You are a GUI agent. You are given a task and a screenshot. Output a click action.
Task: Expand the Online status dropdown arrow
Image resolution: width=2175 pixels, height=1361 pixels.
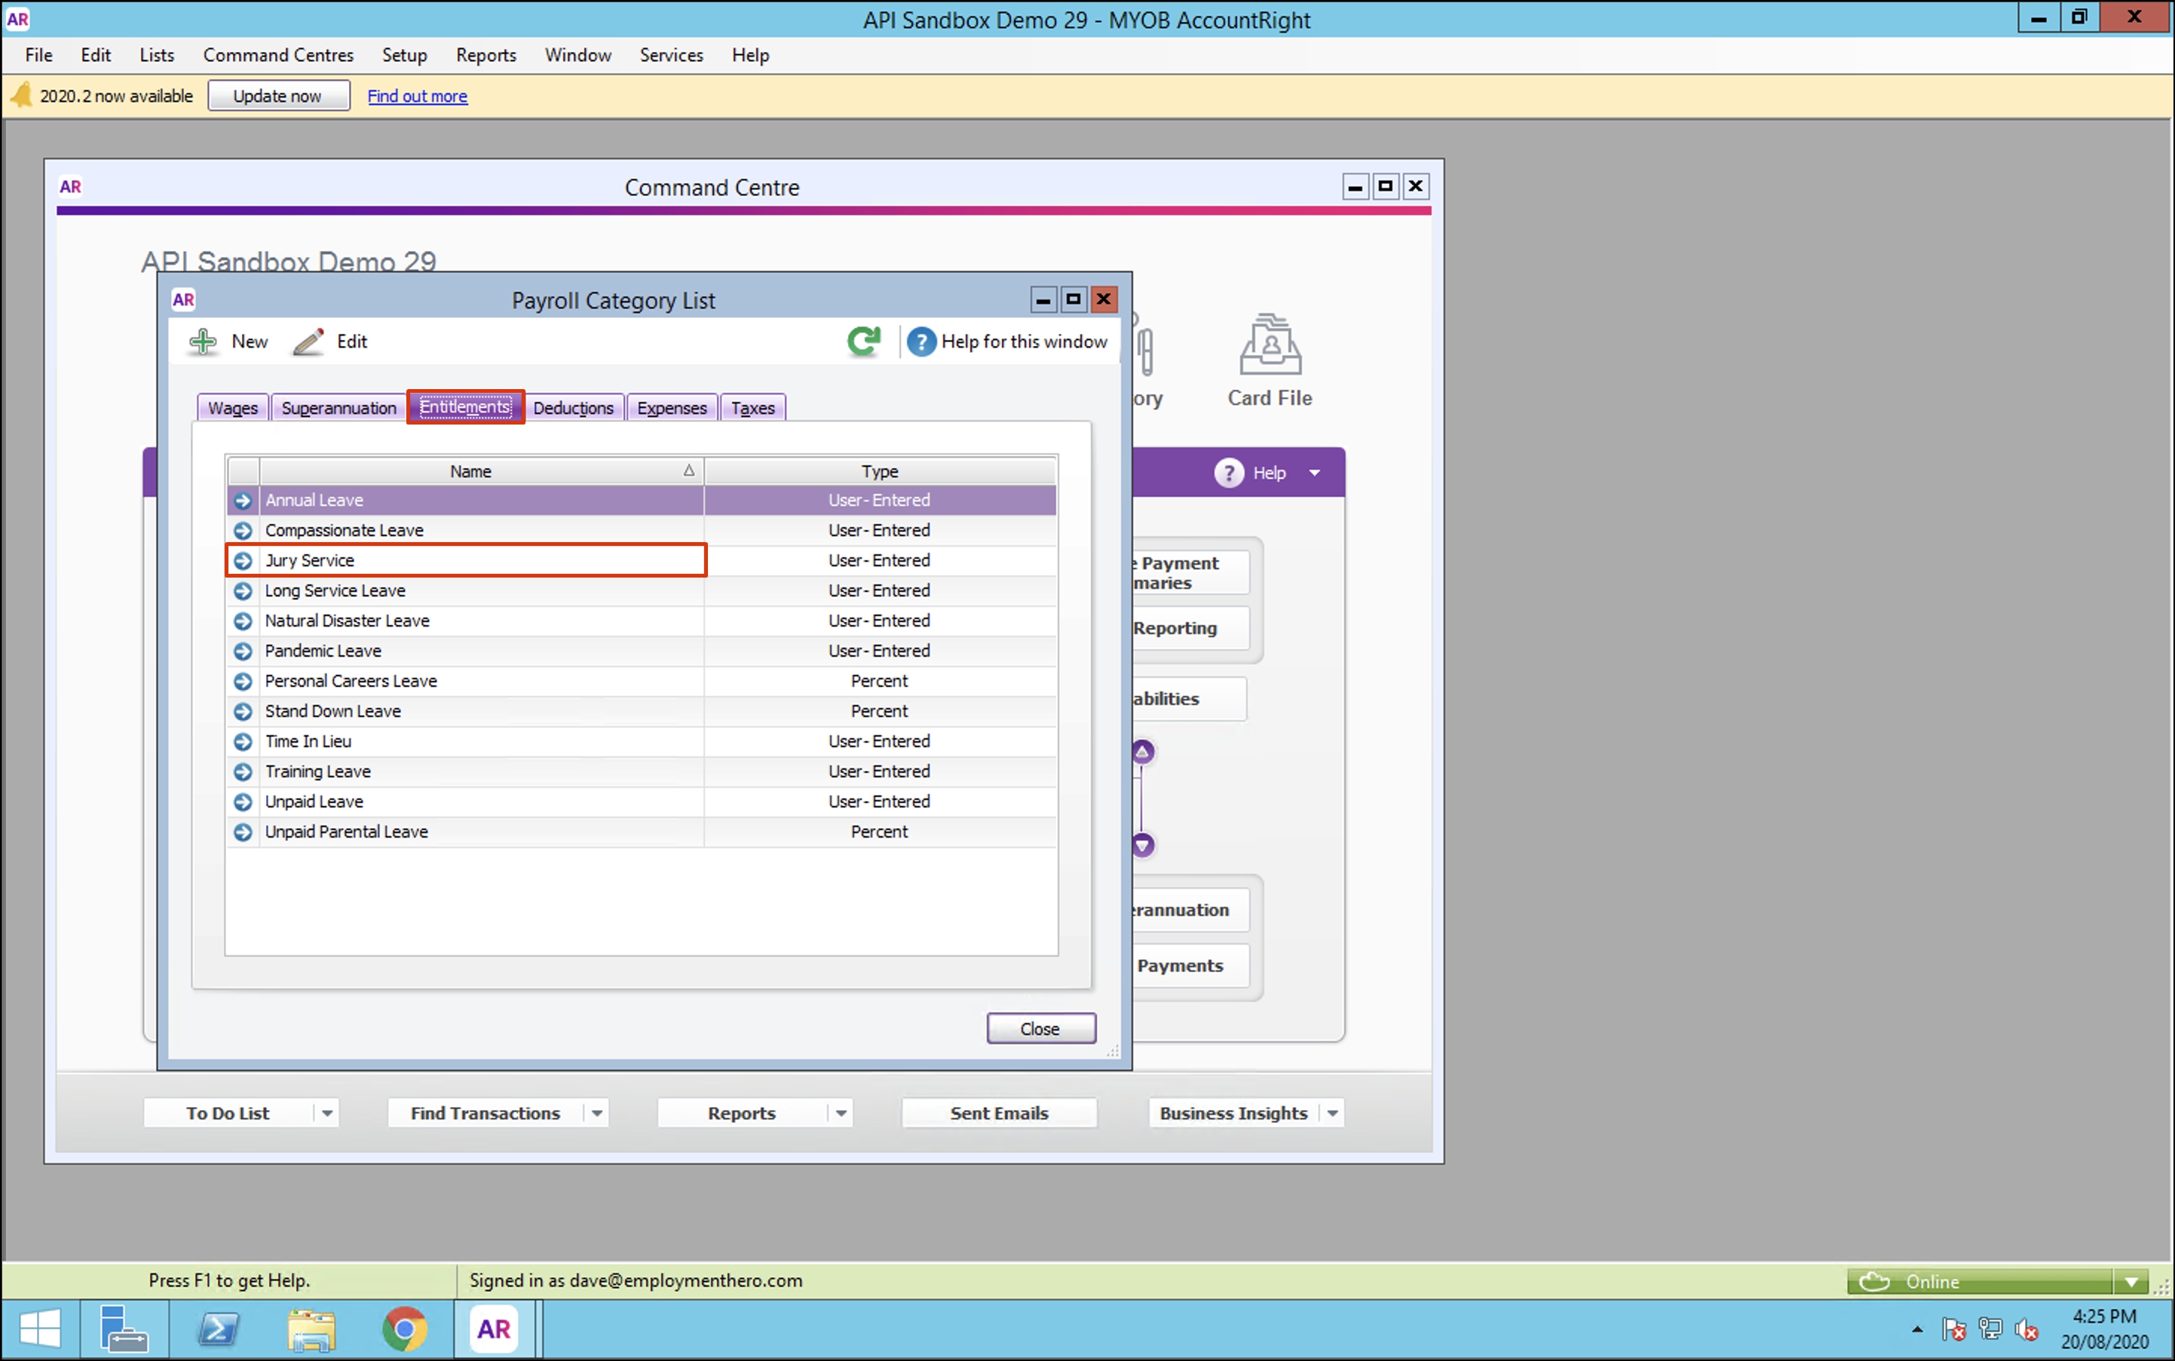tap(2131, 1282)
